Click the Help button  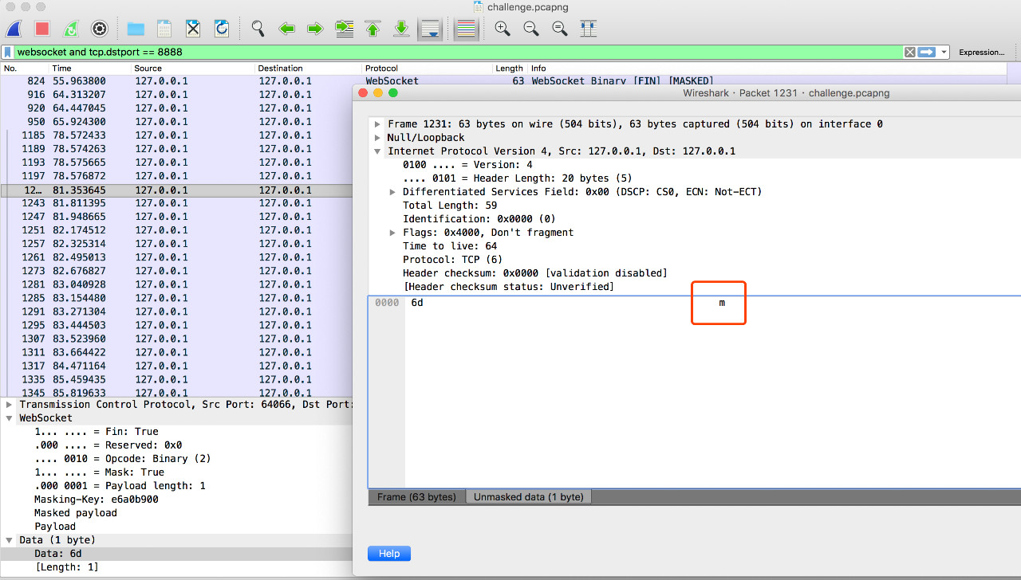(x=389, y=554)
